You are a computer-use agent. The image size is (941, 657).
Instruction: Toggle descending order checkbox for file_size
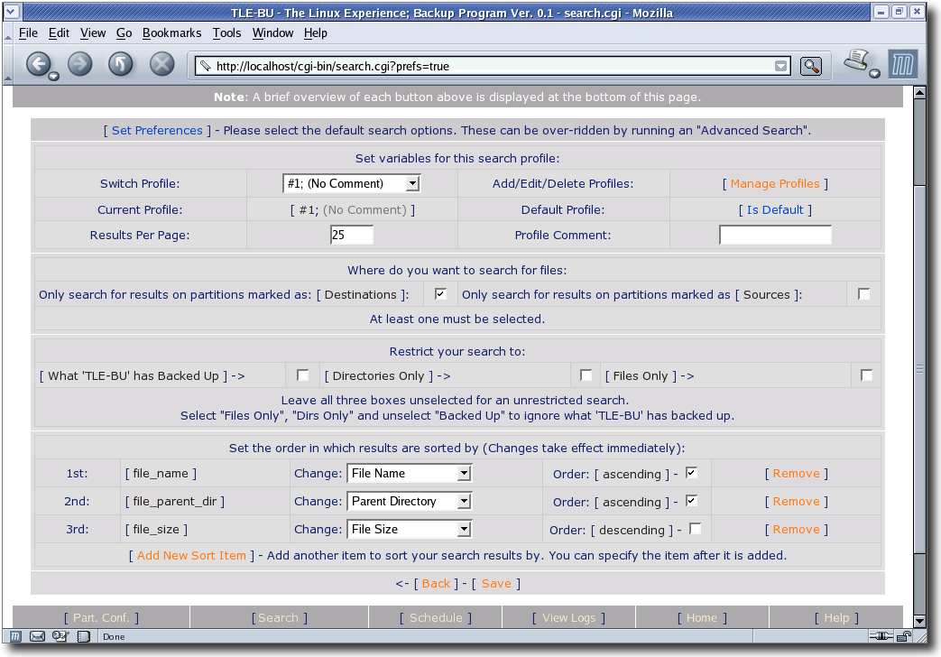point(695,529)
